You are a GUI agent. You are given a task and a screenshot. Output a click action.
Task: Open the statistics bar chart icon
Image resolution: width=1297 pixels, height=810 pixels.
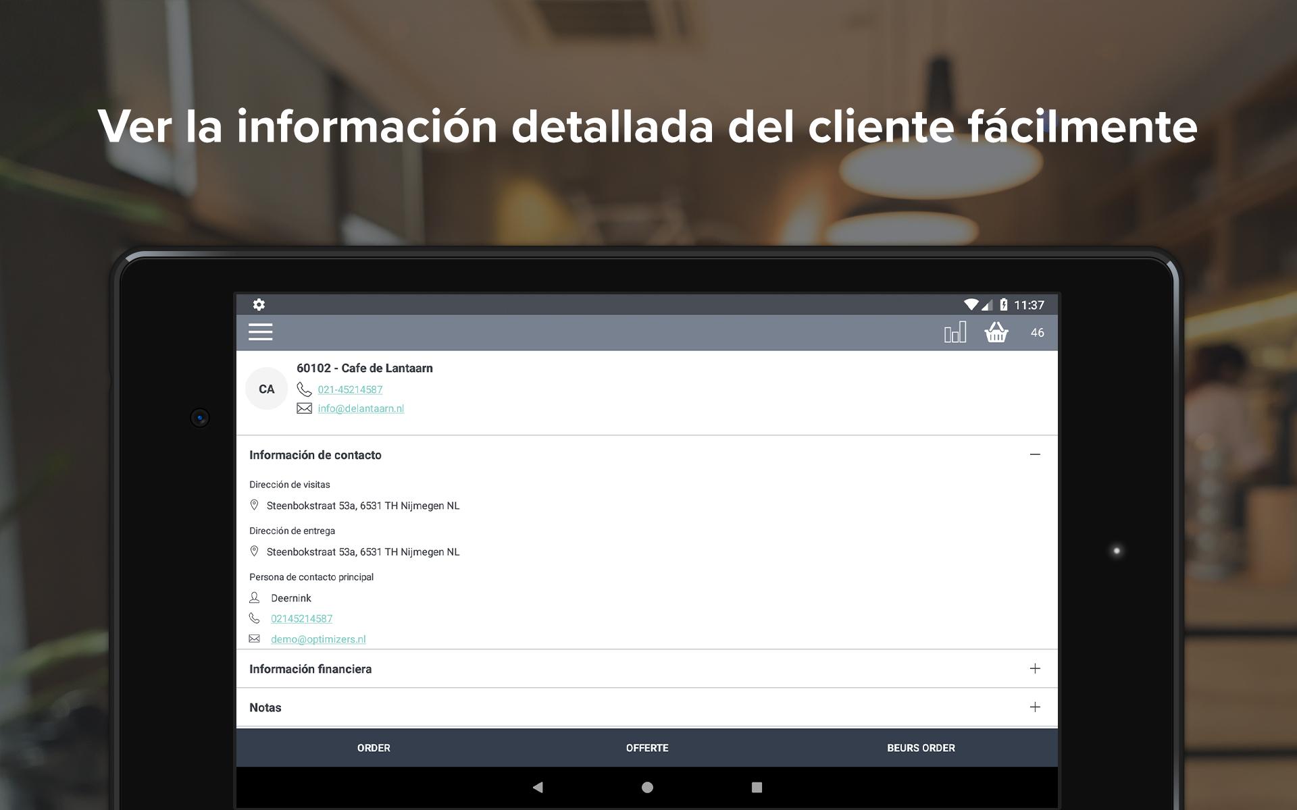(955, 332)
